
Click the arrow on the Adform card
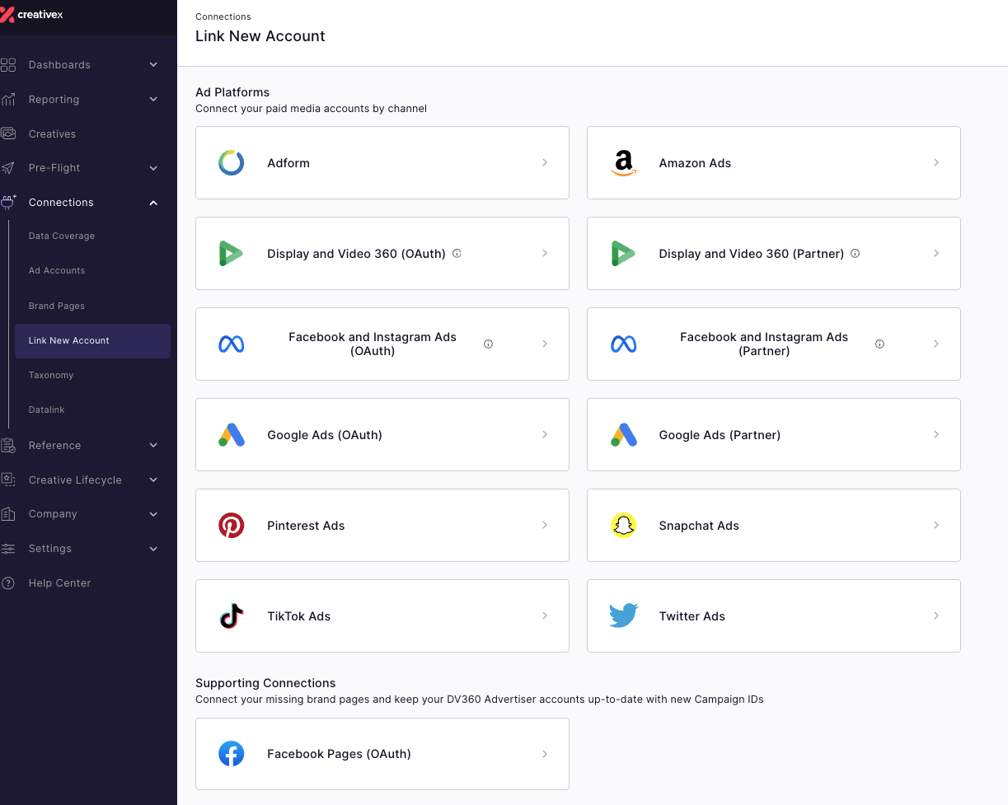tap(545, 163)
